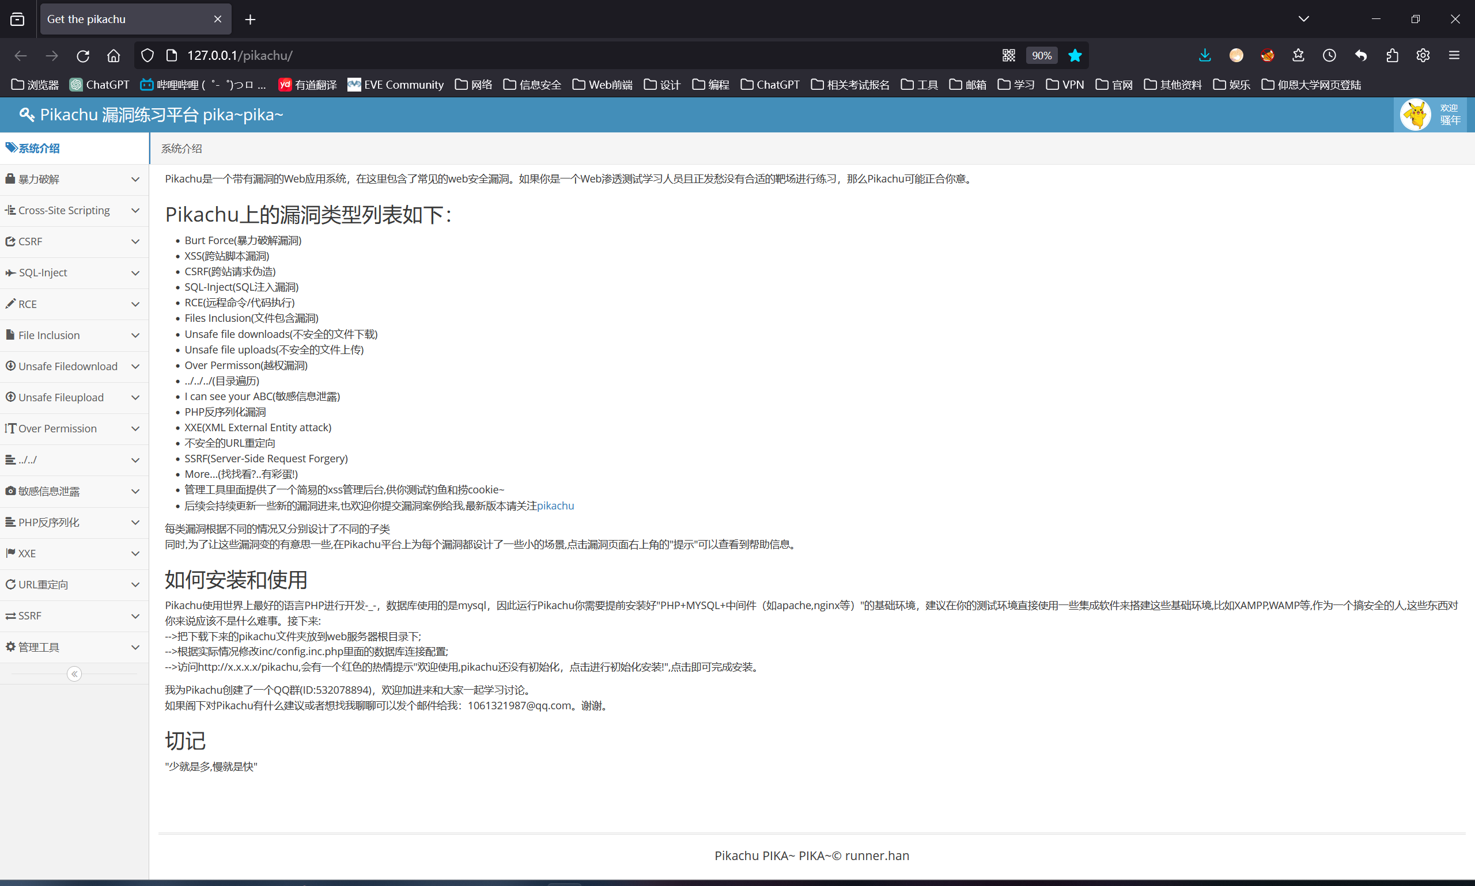
Task: Expand the 管理工具 sidebar section
Action: tap(74, 647)
